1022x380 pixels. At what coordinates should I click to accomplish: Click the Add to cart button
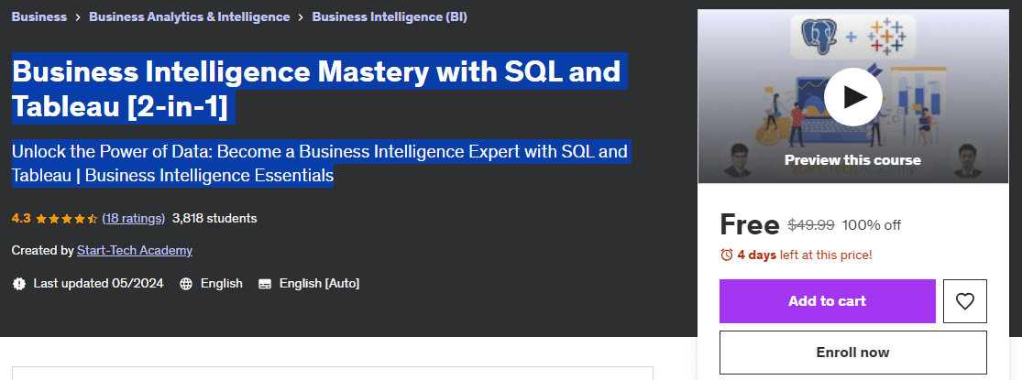coord(827,301)
